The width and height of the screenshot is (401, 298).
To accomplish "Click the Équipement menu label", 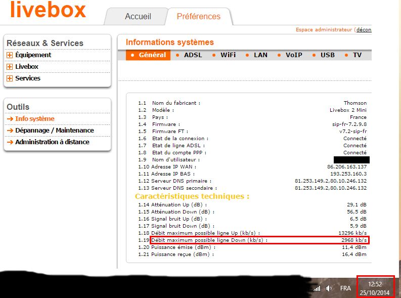I will pyautogui.click(x=33, y=55).
